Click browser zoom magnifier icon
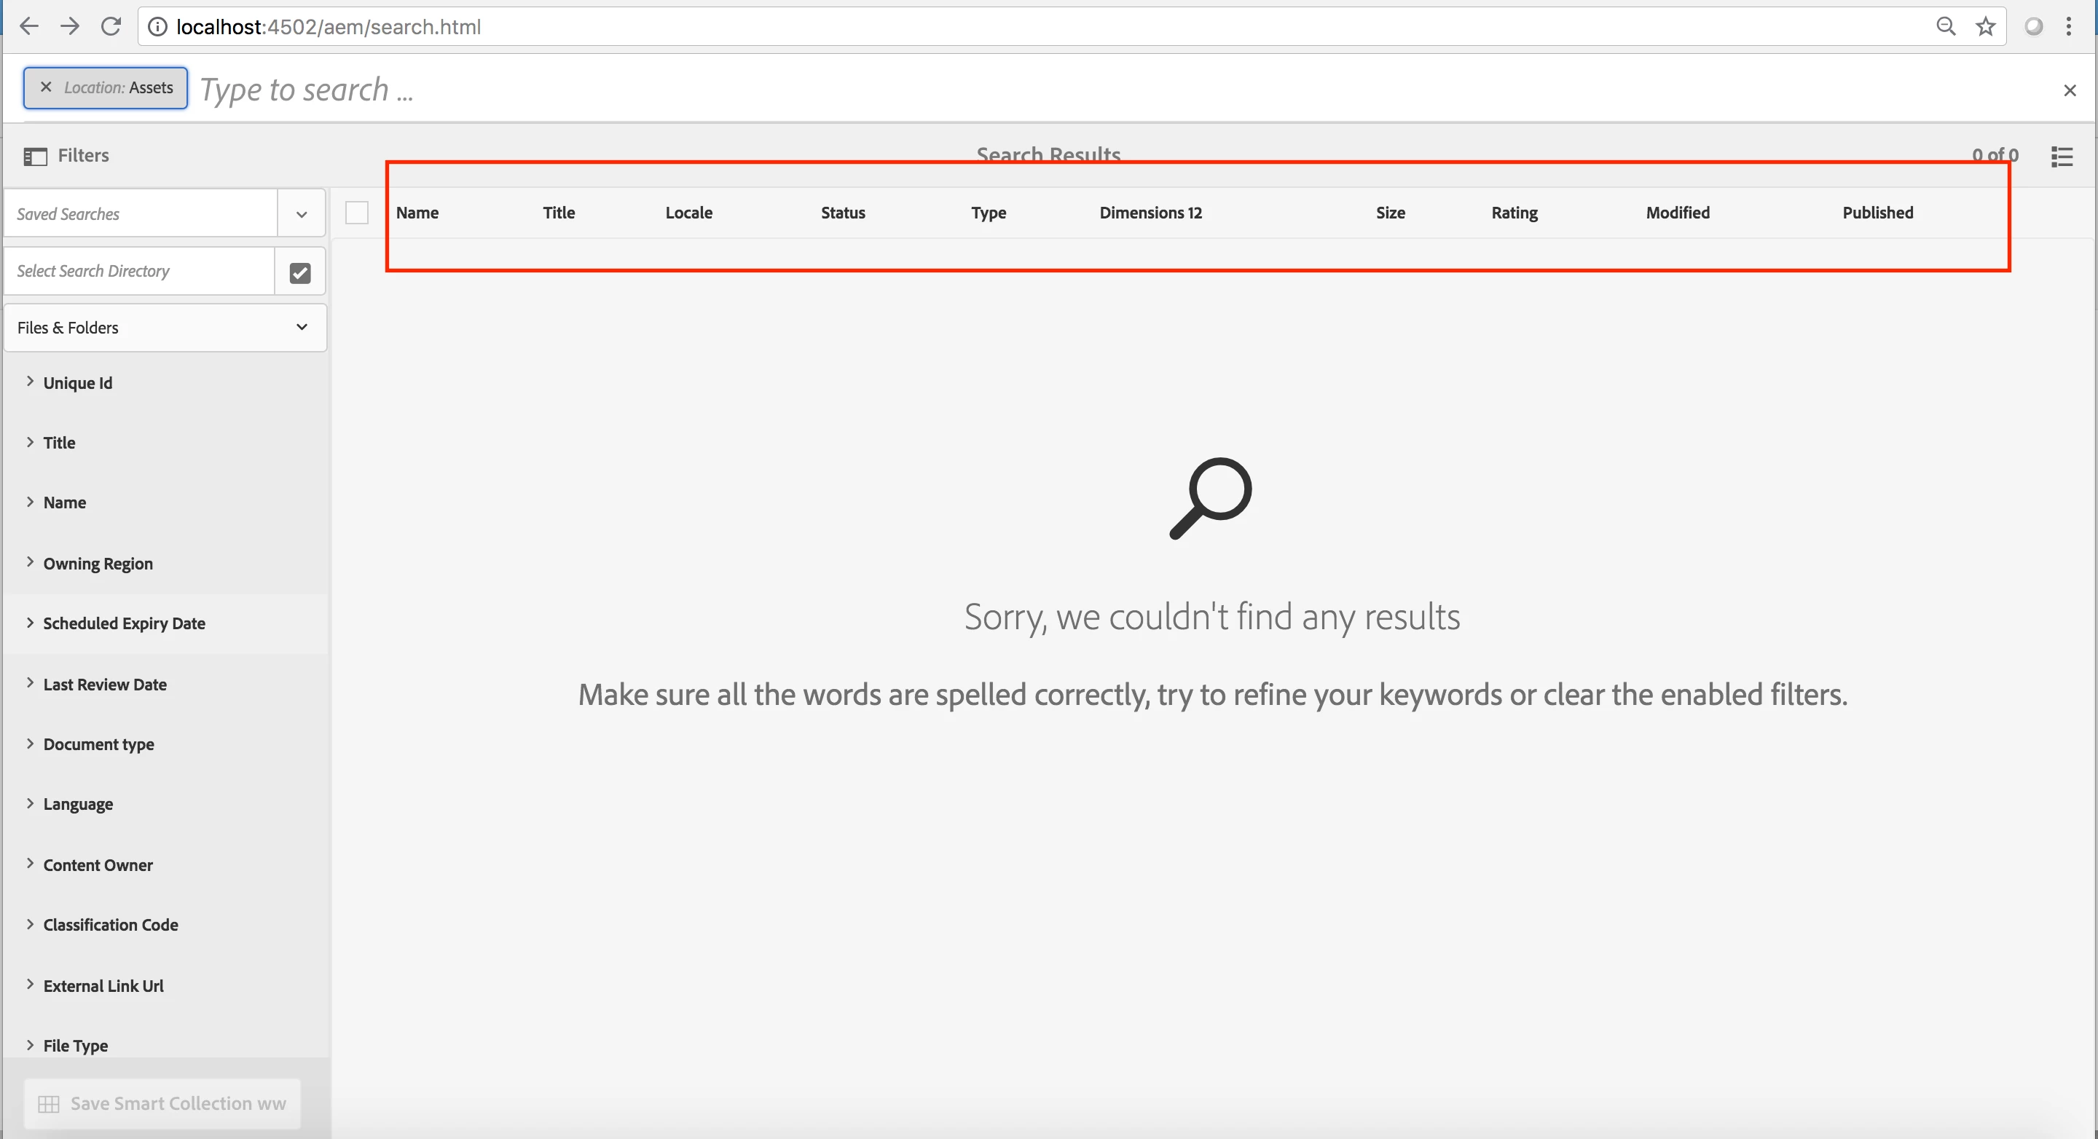Viewport: 2098px width, 1139px height. [x=1946, y=27]
